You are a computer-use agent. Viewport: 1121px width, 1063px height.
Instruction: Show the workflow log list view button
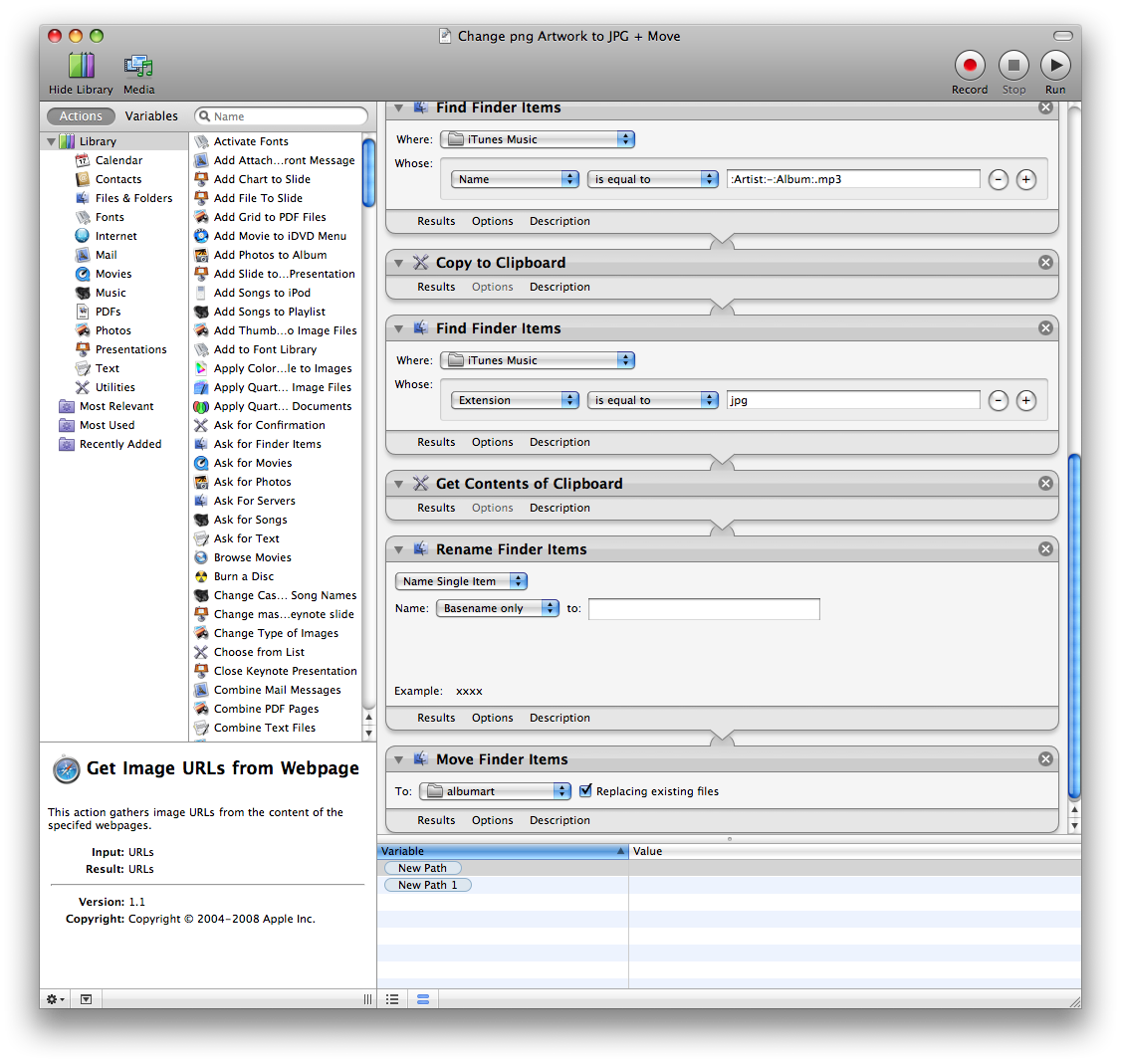(392, 999)
